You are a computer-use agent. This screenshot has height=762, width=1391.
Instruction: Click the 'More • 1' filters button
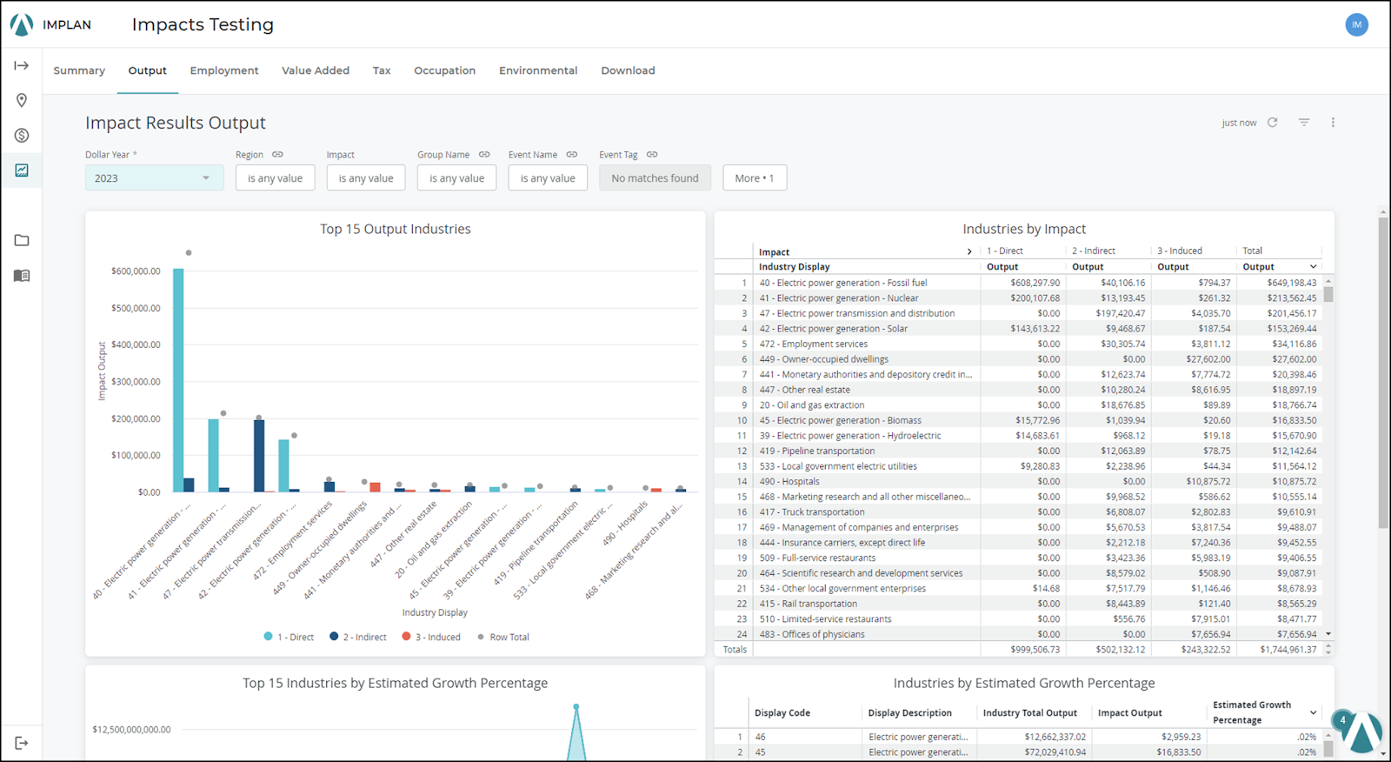point(755,178)
